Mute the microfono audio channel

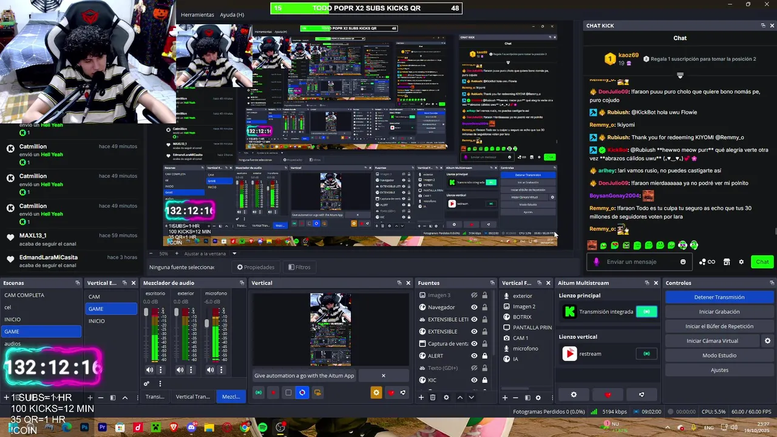[210, 370]
